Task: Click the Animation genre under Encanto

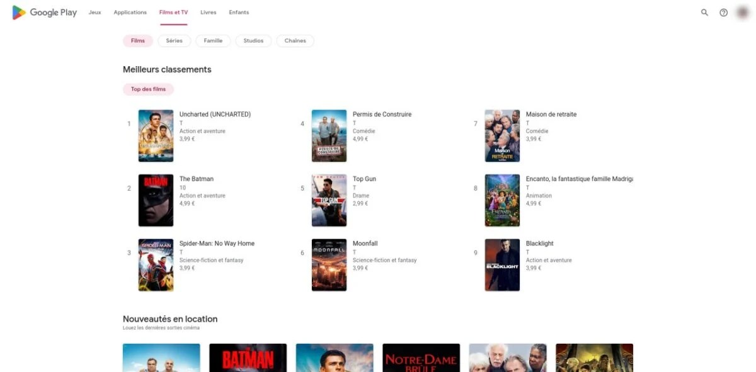Action: coord(539,196)
